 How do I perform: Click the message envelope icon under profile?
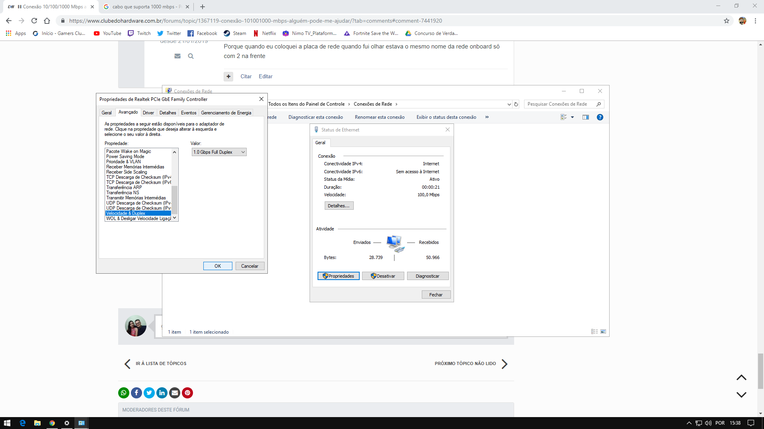pos(177,56)
